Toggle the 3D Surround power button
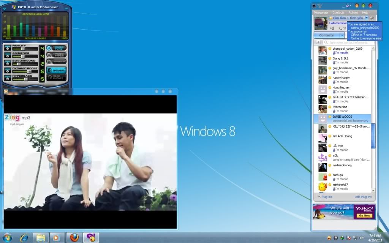The image size is (389, 243). coord(8,63)
